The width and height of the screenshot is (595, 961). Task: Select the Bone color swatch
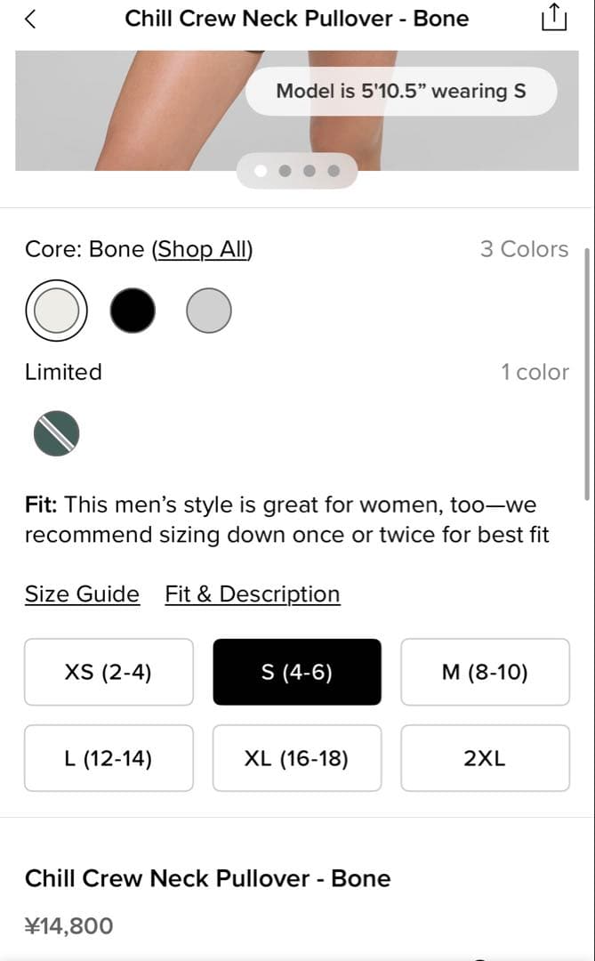[56, 311]
